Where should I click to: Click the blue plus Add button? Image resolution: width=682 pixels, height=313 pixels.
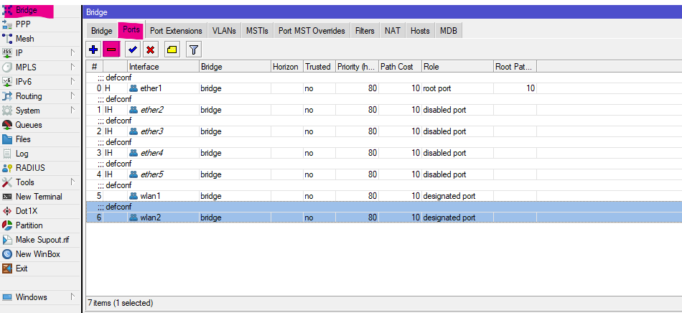click(93, 50)
